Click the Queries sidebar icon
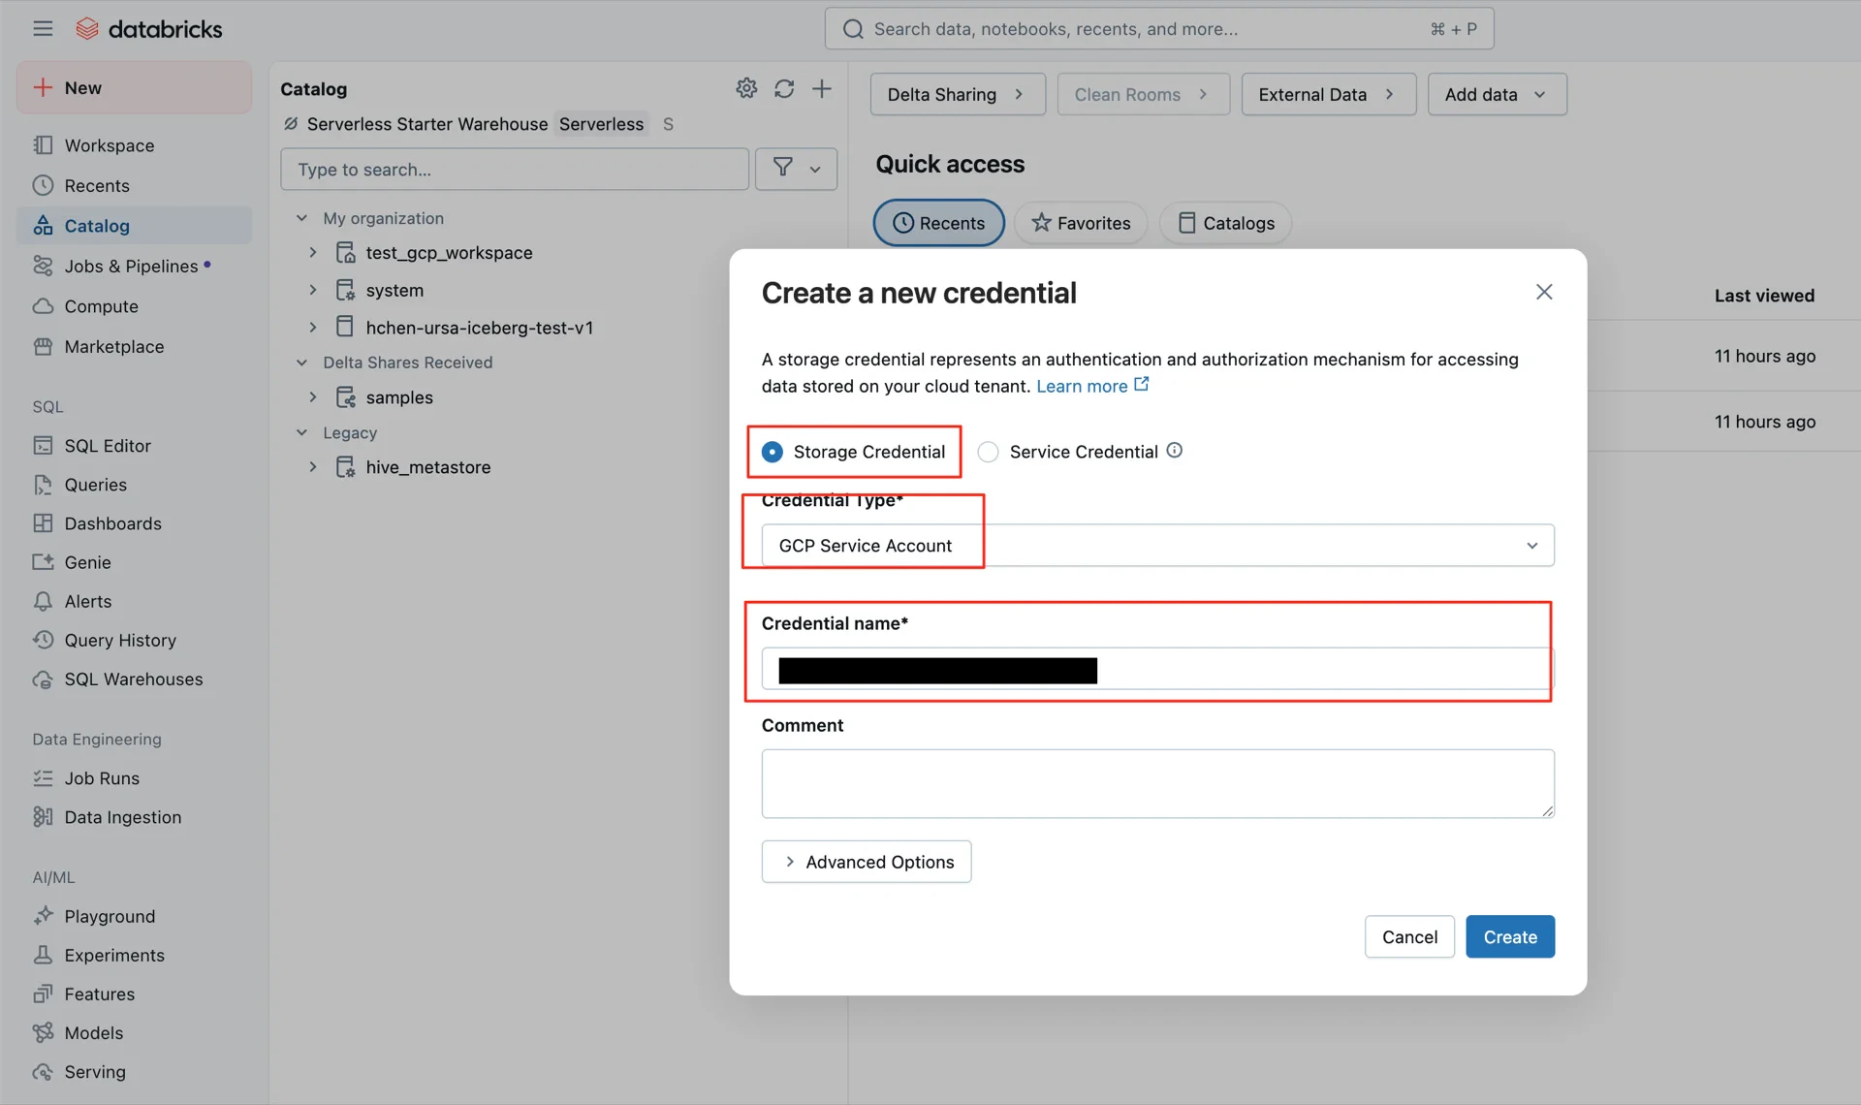This screenshot has width=1861, height=1105. tap(43, 485)
